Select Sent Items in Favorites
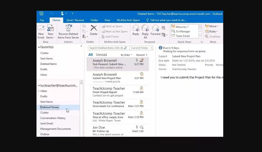 point(46,59)
